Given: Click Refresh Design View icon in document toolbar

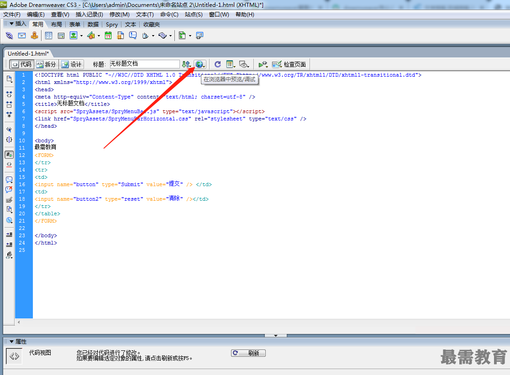Looking at the screenshot, I should pyautogui.click(x=218, y=64).
